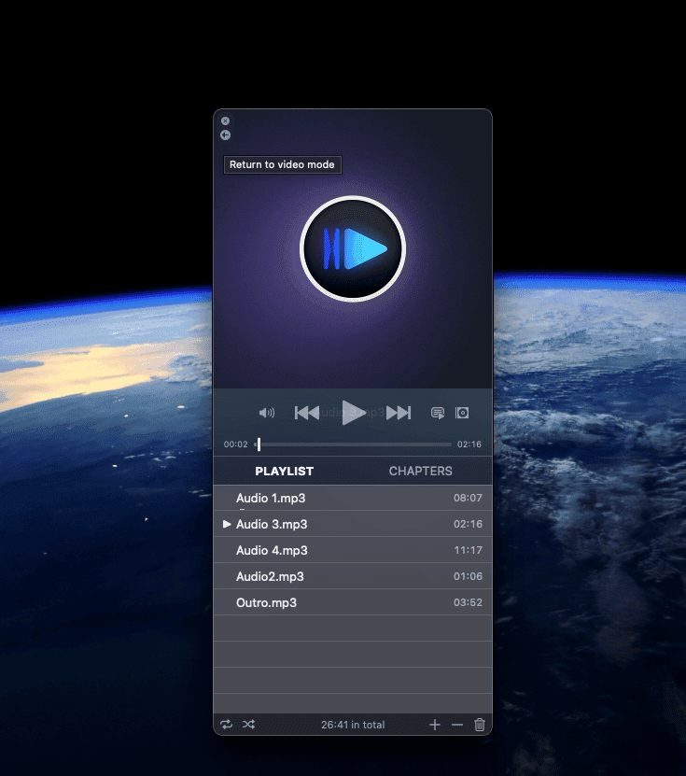The width and height of the screenshot is (686, 776).
Task: Skip to the next track
Action: click(399, 413)
